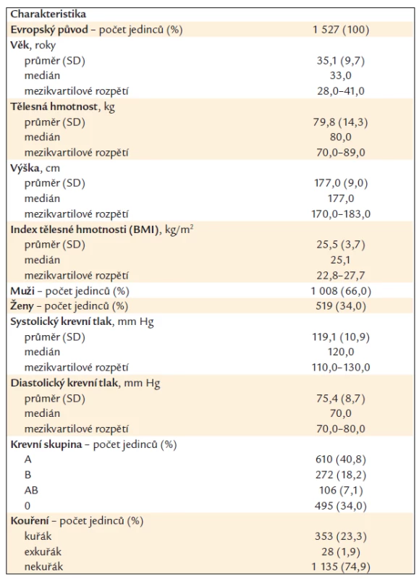Click the Charakteristika header cell
This screenshot has height=579, width=419.
pos(48,14)
